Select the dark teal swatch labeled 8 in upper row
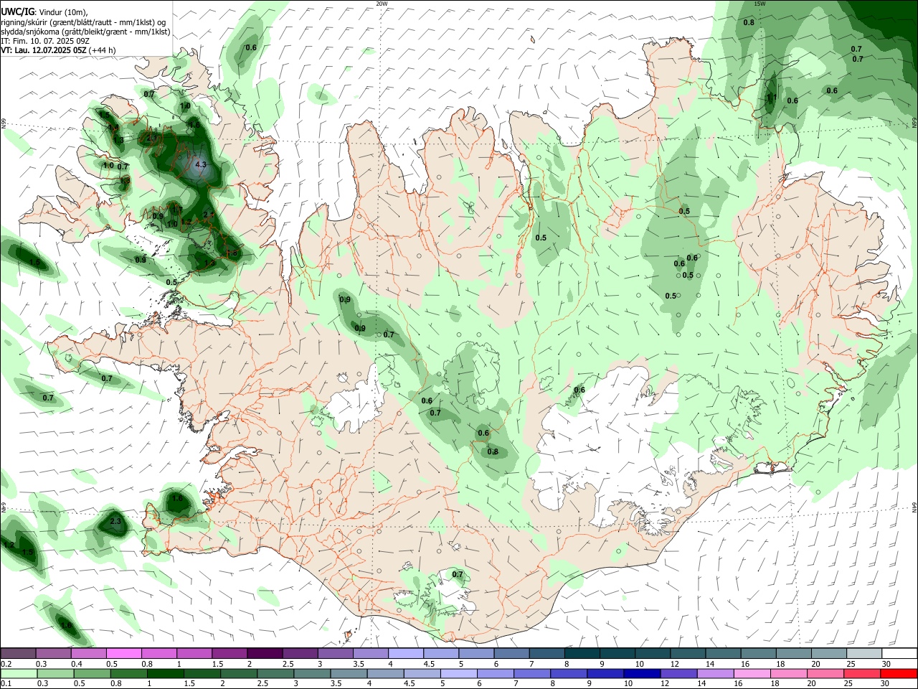This screenshot has width=918, height=689. [581, 653]
